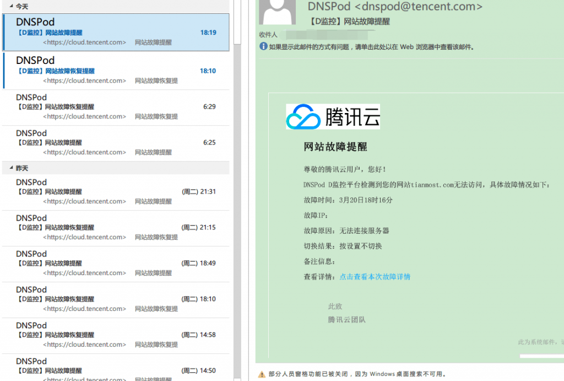Open the (周二) 21:15 网站故障恢复提醒 email

click(116, 228)
